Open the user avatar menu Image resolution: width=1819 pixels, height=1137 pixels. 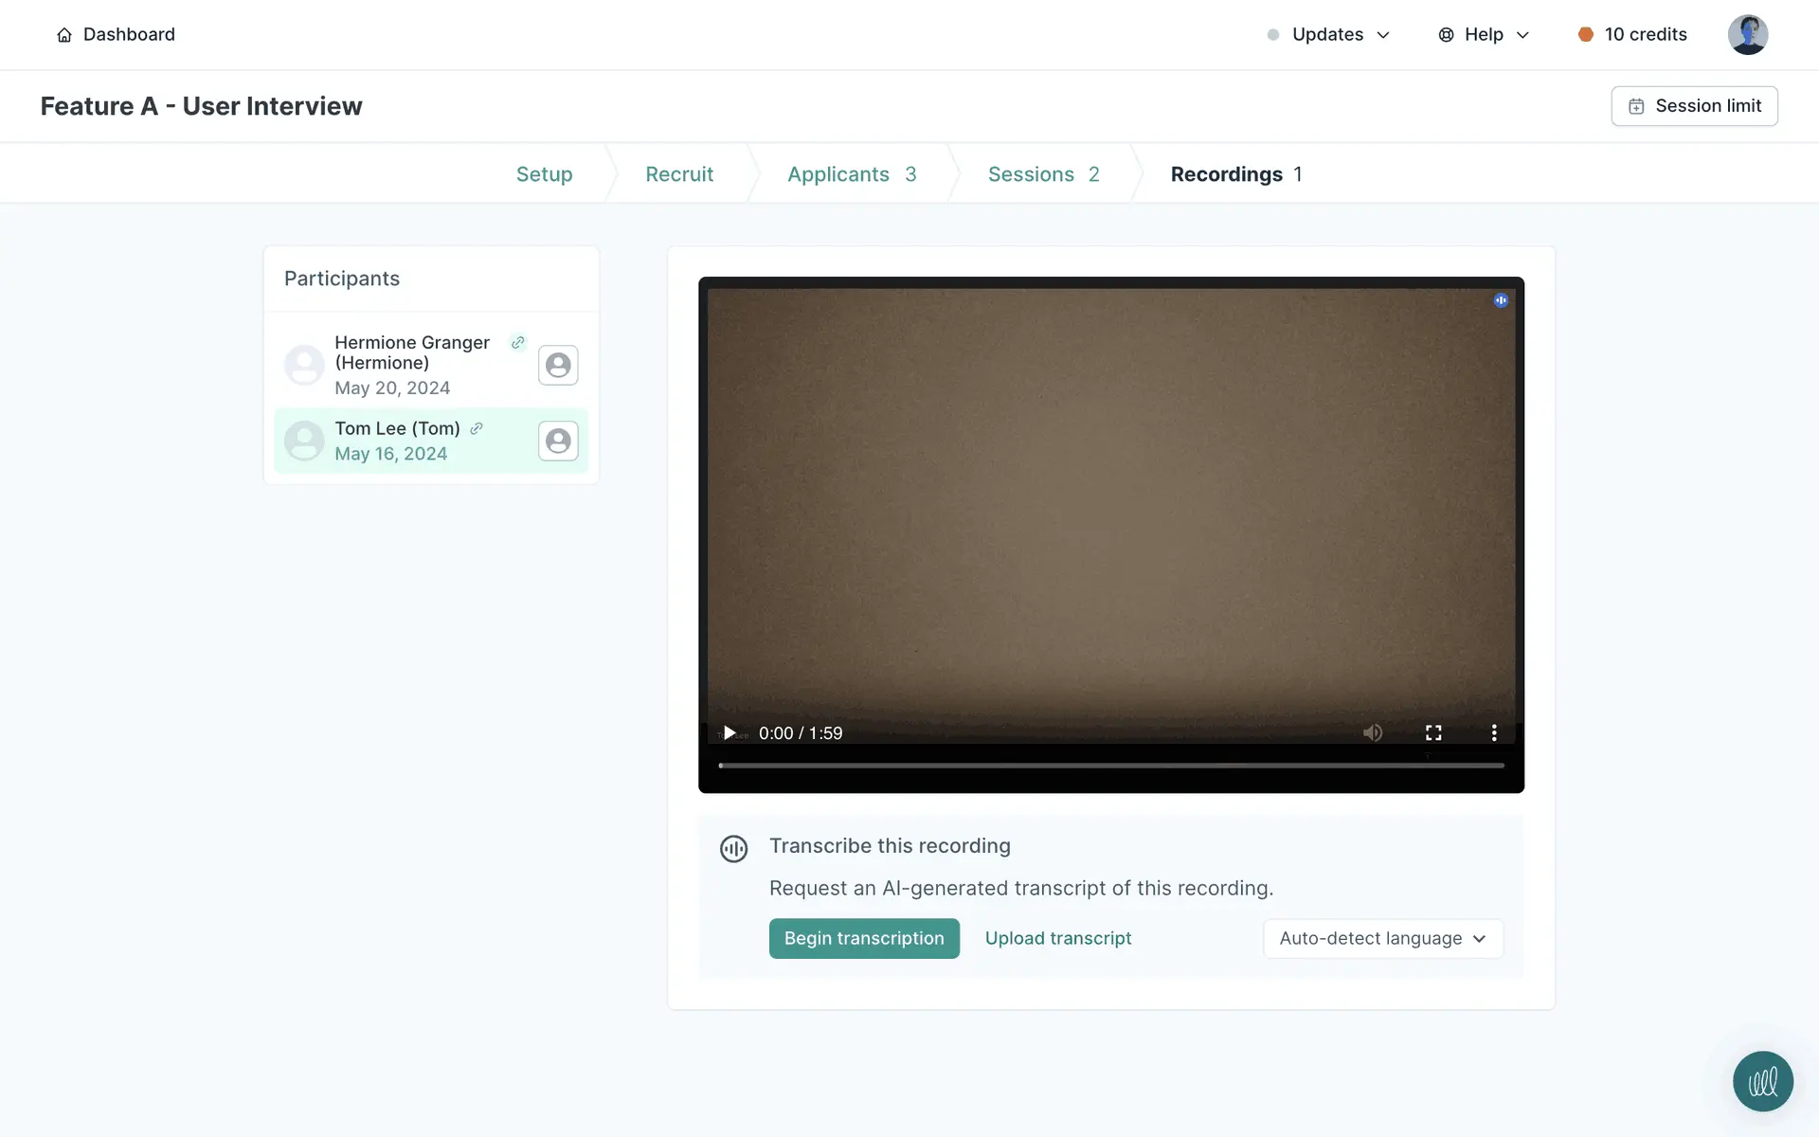1747,35
